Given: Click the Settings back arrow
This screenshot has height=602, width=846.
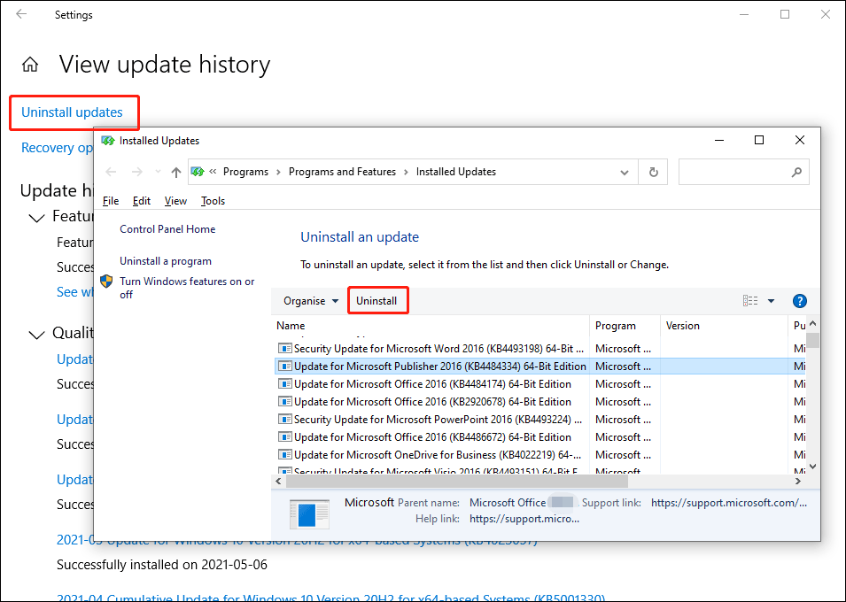Looking at the screenshot, I should point(21,14).
